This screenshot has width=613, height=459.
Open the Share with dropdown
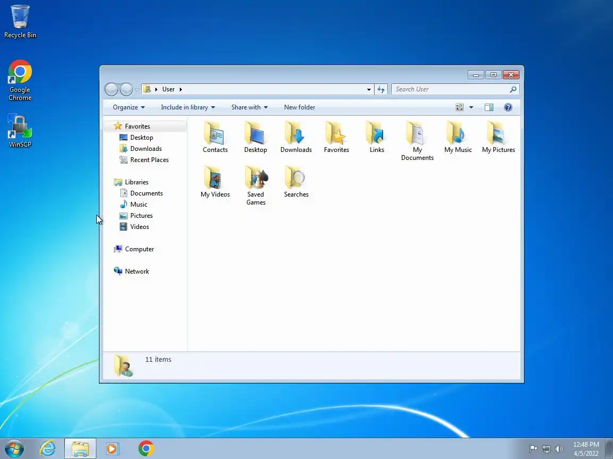[250, 107]
